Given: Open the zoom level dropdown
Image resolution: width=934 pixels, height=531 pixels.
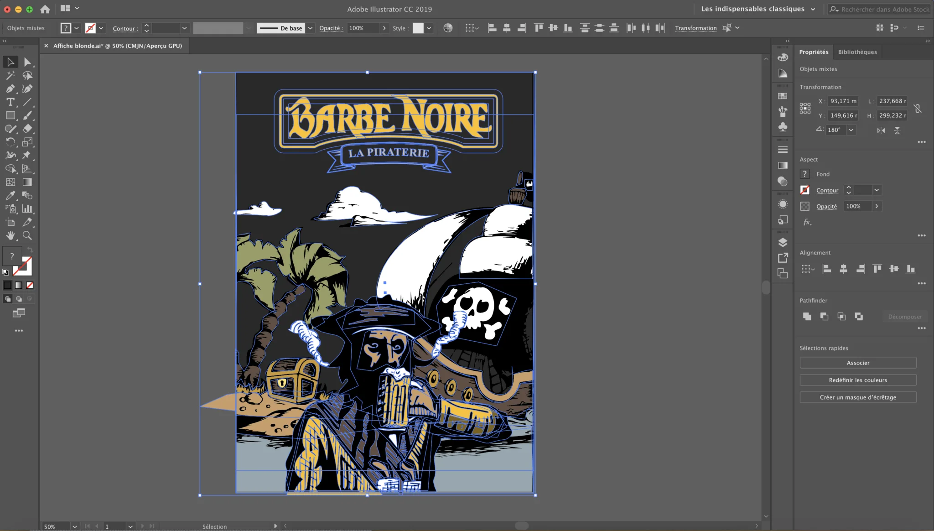Looking at the screenshot, I should tap(74, 526).
